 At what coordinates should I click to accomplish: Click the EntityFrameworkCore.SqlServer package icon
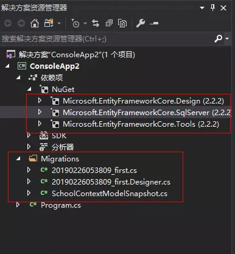[x=55, y=112]
